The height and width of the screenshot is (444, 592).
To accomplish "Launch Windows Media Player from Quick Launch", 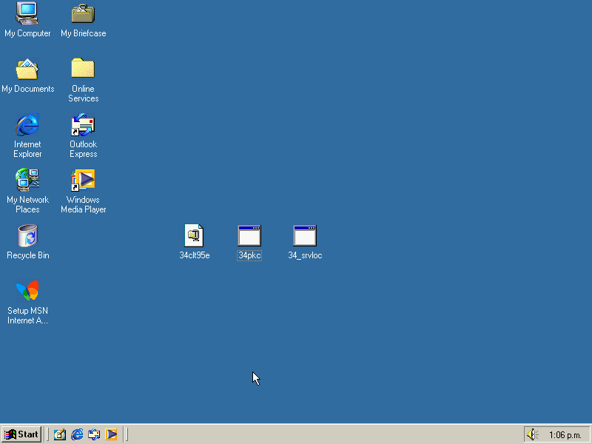I will [x=111, y=434].
